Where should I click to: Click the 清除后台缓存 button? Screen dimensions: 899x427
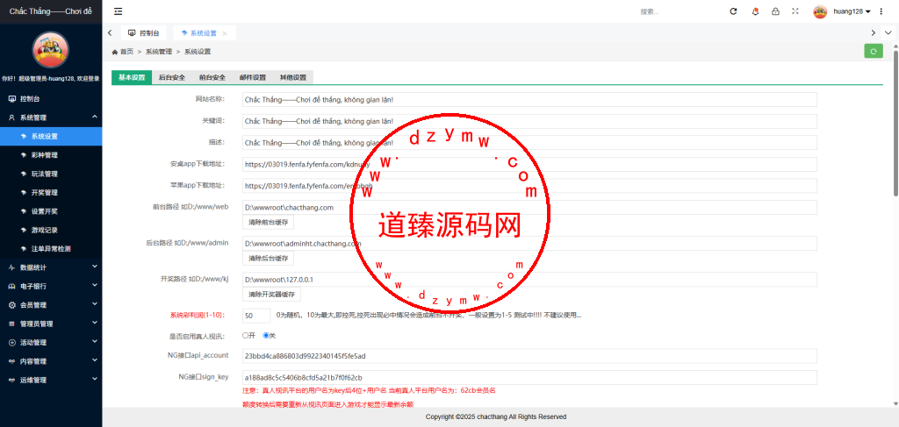coord(268,259)
